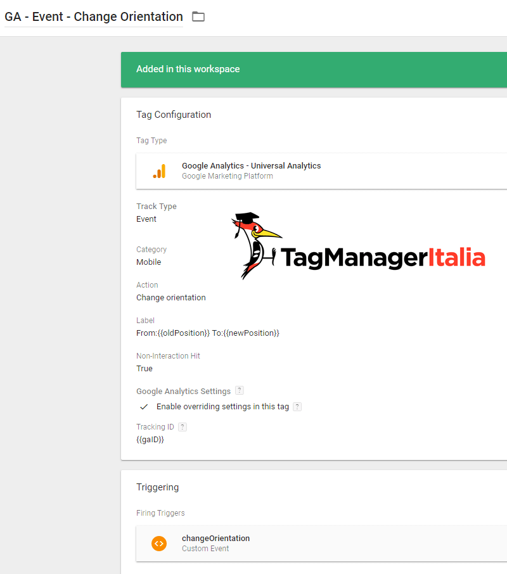This screenshot has height=574, width=507.
Task: Click the Google Marketing Platform subtitle
Action: [228, 176]
